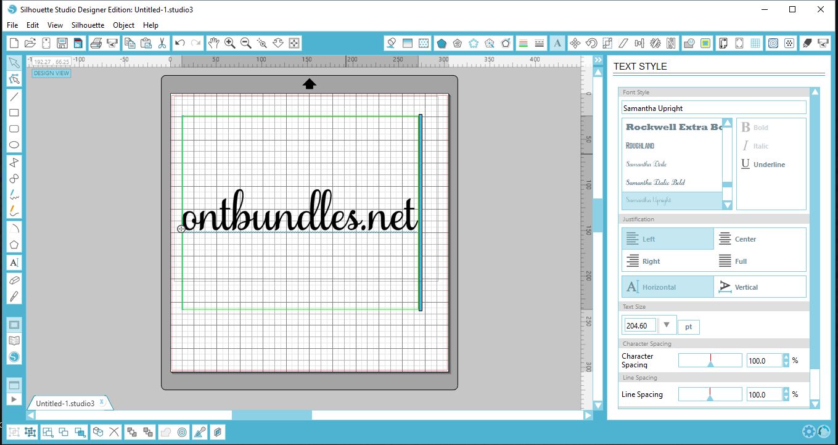Open the Rotate panel icon
This screenshot has width=838, height=445.
pyautogui.click(x=591, y=43)
